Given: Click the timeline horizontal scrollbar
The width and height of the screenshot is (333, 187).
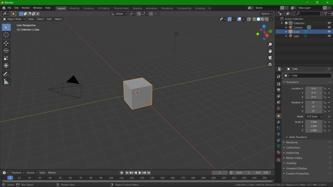Looking at the screenshot, I should coord(138,181).
